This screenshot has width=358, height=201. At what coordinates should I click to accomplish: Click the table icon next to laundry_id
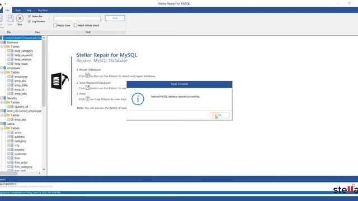point(12,107)
